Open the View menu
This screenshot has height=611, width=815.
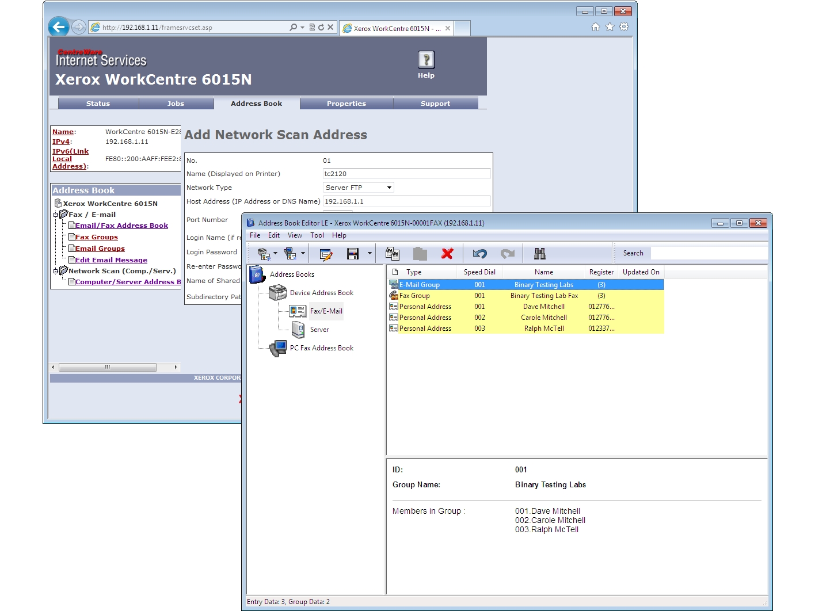click(x=295, y=235)
